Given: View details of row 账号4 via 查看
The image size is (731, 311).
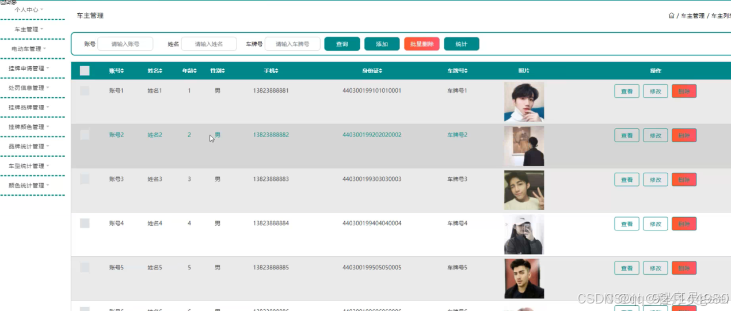Looking at the screenshot, I should (627, 223).
